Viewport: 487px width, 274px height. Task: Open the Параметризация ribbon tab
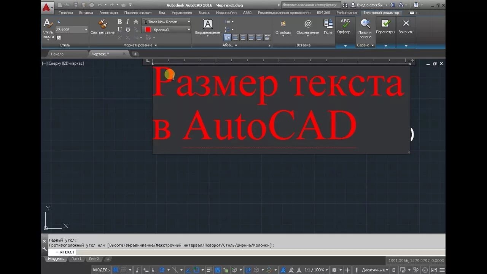138,13
